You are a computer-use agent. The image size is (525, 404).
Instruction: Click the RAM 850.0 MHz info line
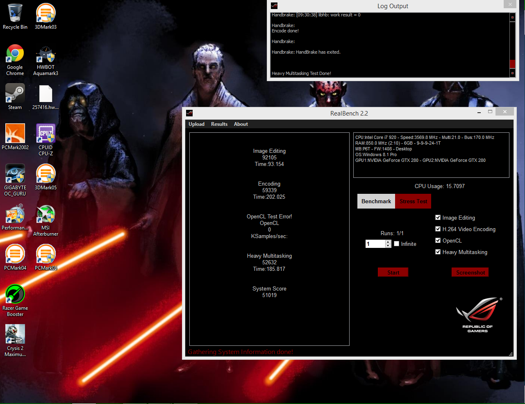(x=398, y=143)
